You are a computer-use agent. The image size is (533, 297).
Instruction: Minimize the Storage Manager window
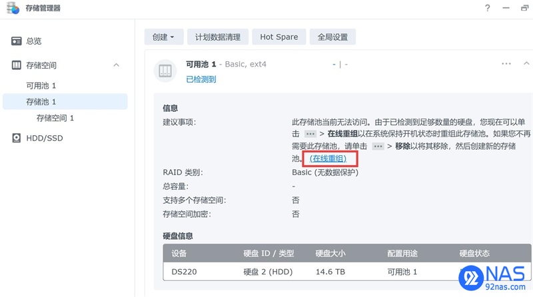tap(506, 8)
